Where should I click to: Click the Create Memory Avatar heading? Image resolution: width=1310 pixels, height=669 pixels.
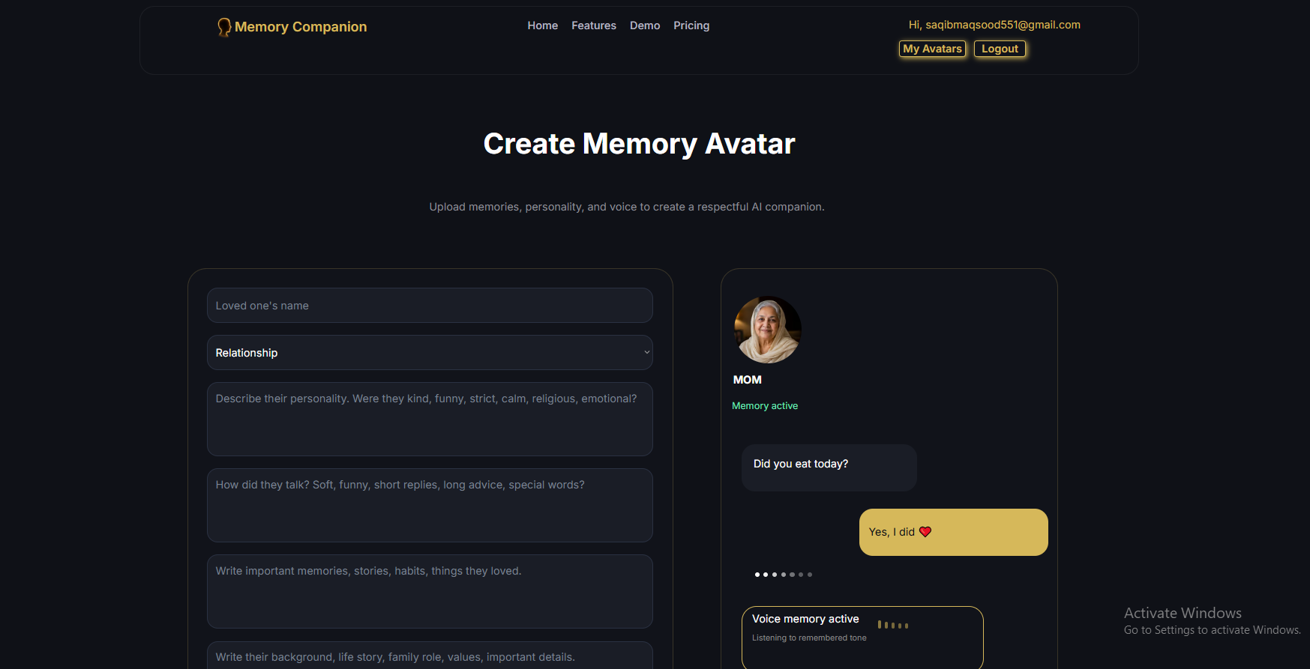point(639,144)
